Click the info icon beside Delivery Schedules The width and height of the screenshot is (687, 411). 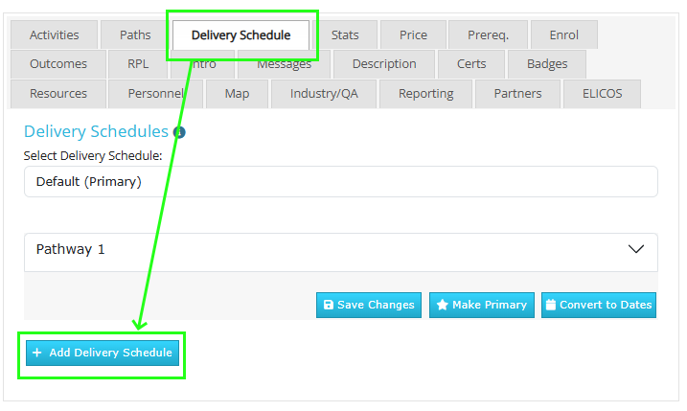coord(179,132)
